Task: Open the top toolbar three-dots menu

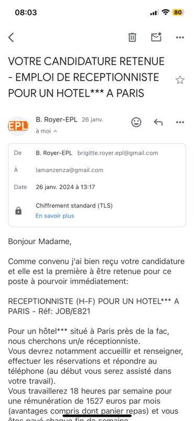Action: (180, 37)
